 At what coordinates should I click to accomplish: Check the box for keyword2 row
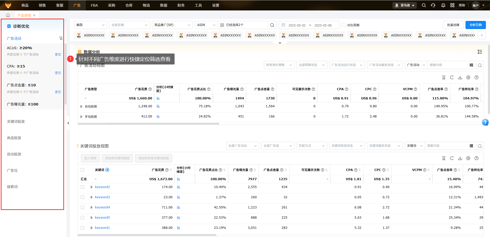82,187
